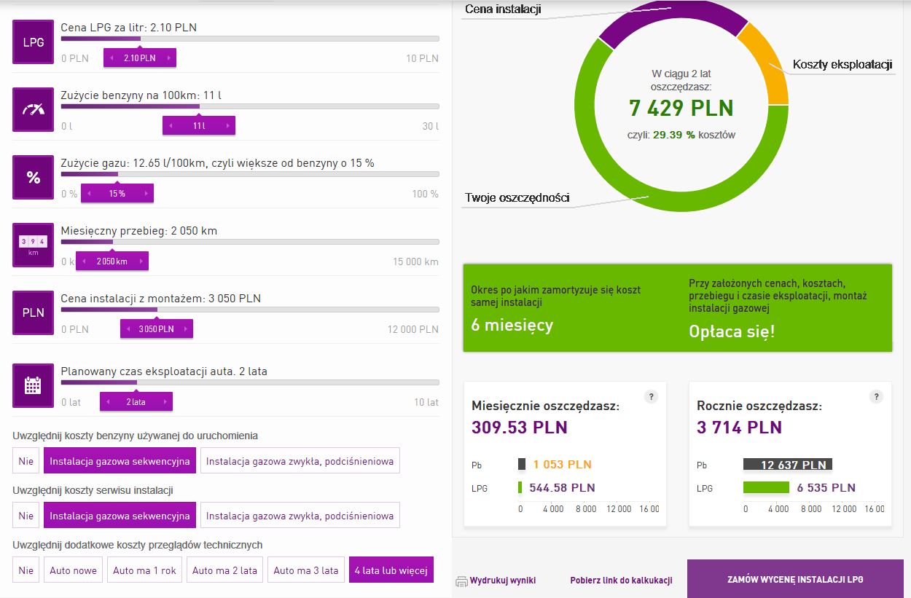Click the installation price slider track
Viewport: 911px width, 598px height.
[x=292, y=309]
